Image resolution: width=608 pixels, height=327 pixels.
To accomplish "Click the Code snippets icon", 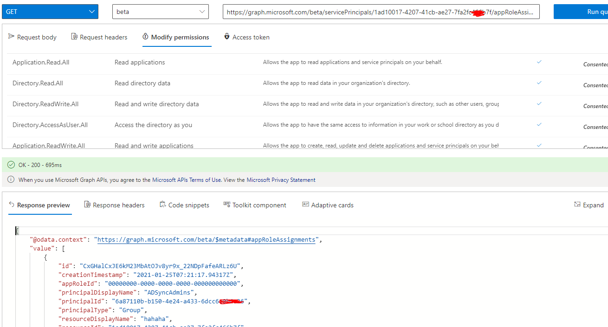I will pos(162,204).
